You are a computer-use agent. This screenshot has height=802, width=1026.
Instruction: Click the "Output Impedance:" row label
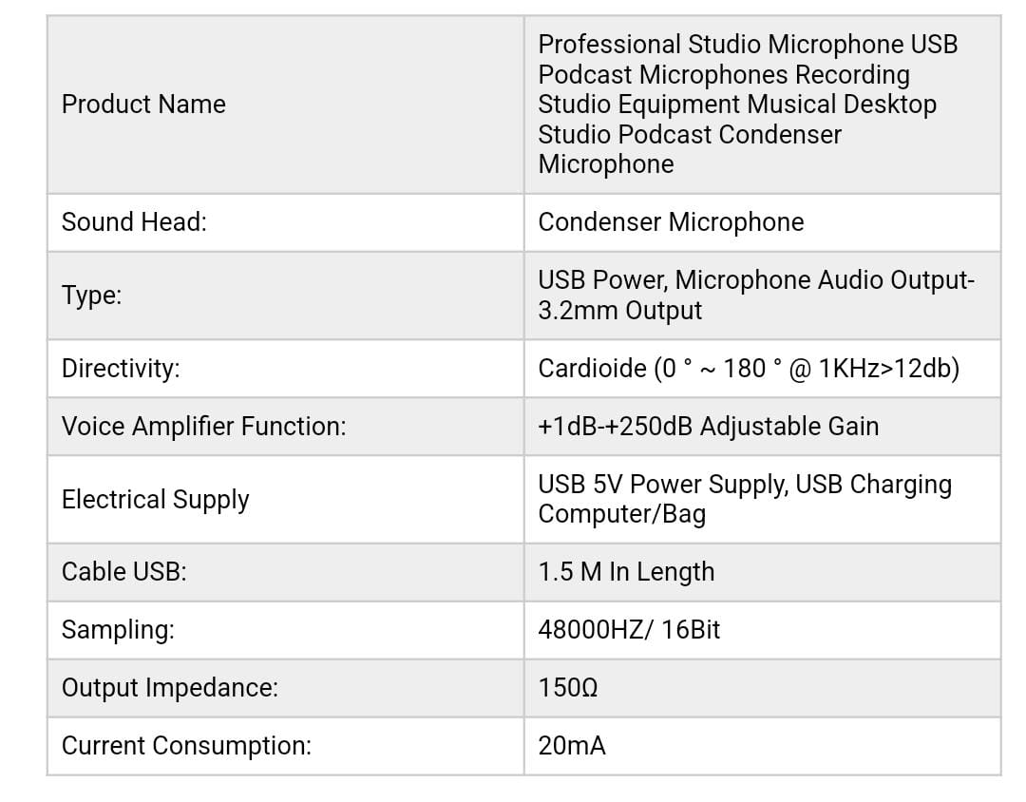click(x=170, y=688)
